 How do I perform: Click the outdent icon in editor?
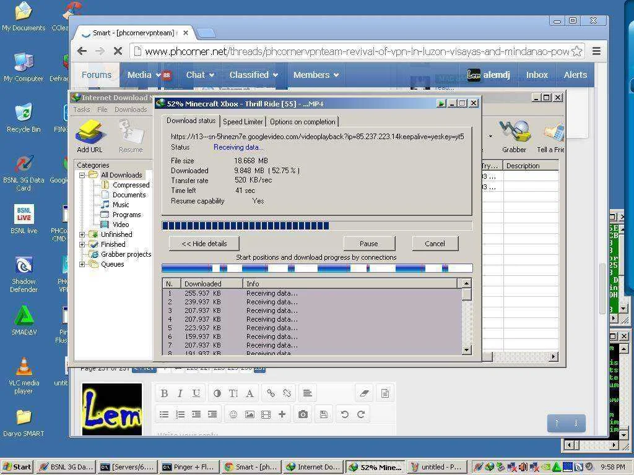coord(196,414)
